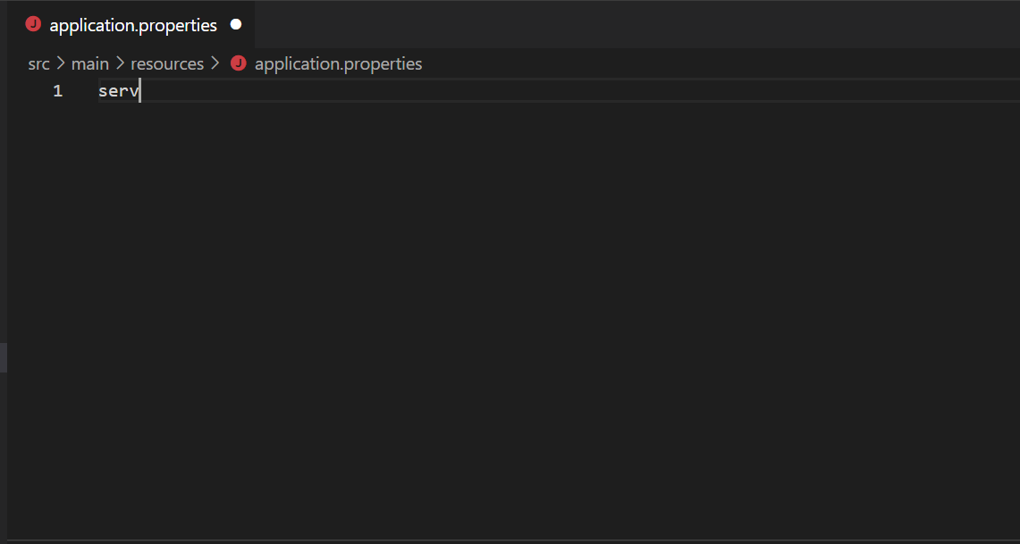Click the word serv on line 1
Screen dimensions: 1020x544
pos(118,90)
